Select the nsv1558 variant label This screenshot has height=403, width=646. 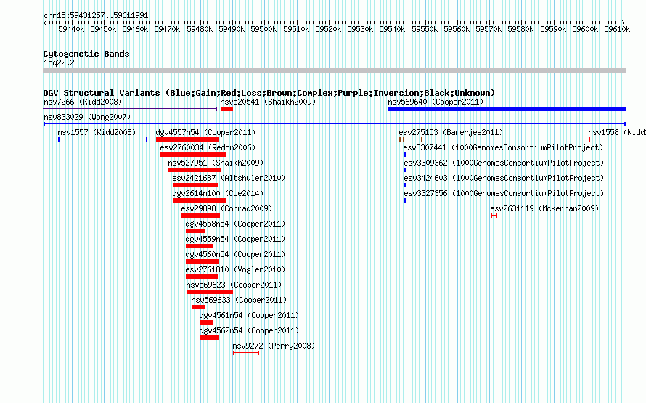617,132
